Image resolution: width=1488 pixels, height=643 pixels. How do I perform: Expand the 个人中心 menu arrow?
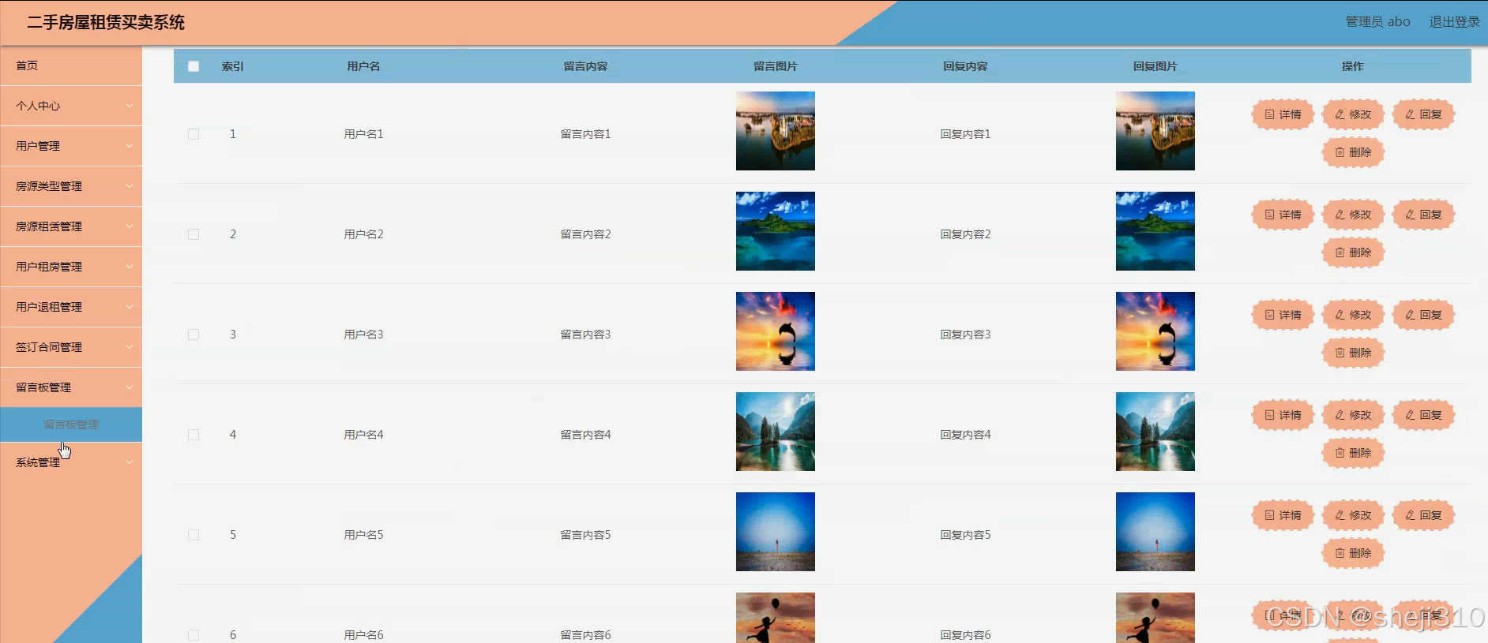[x=130, y=106]
